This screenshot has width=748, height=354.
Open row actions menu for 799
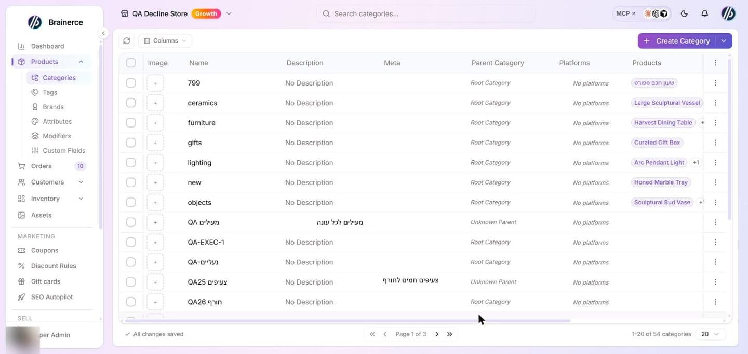[x=715, y=83]
